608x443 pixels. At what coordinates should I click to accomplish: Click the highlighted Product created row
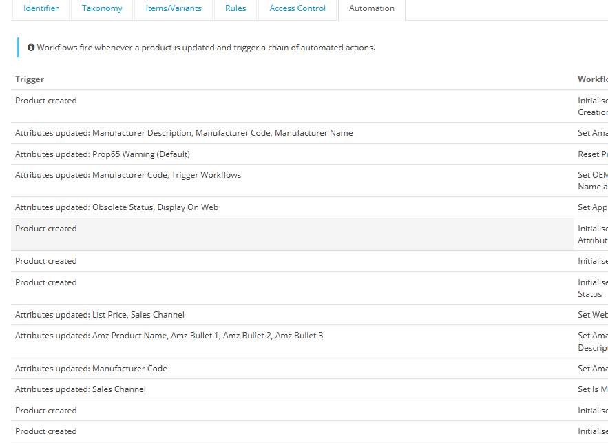coord(46,229)
